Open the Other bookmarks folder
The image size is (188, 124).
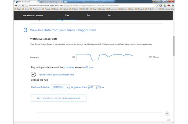pos(167,9)
